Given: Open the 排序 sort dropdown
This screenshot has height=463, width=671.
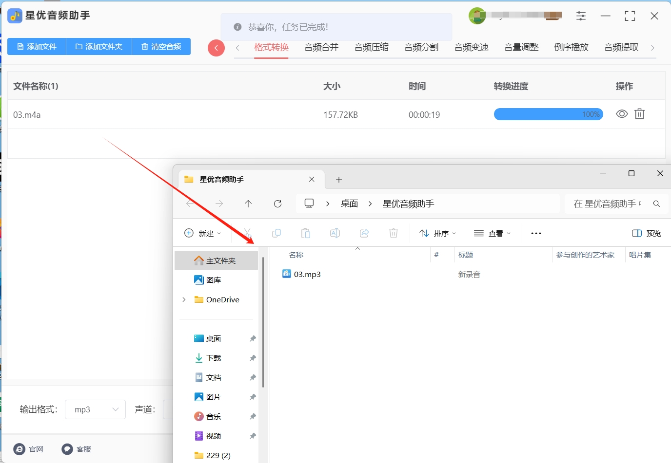Looking at the screenshot, I should 437,233.
